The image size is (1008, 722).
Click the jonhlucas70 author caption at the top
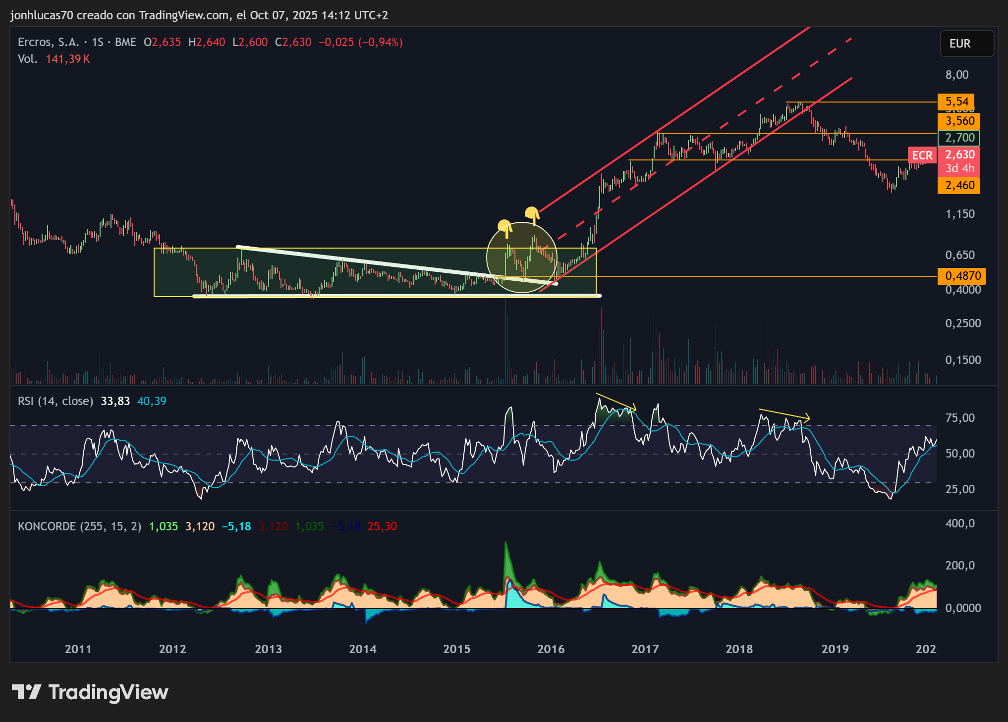coord(199,15)
